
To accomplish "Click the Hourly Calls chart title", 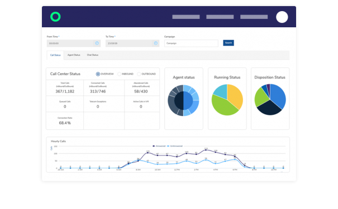I will 58,141.
